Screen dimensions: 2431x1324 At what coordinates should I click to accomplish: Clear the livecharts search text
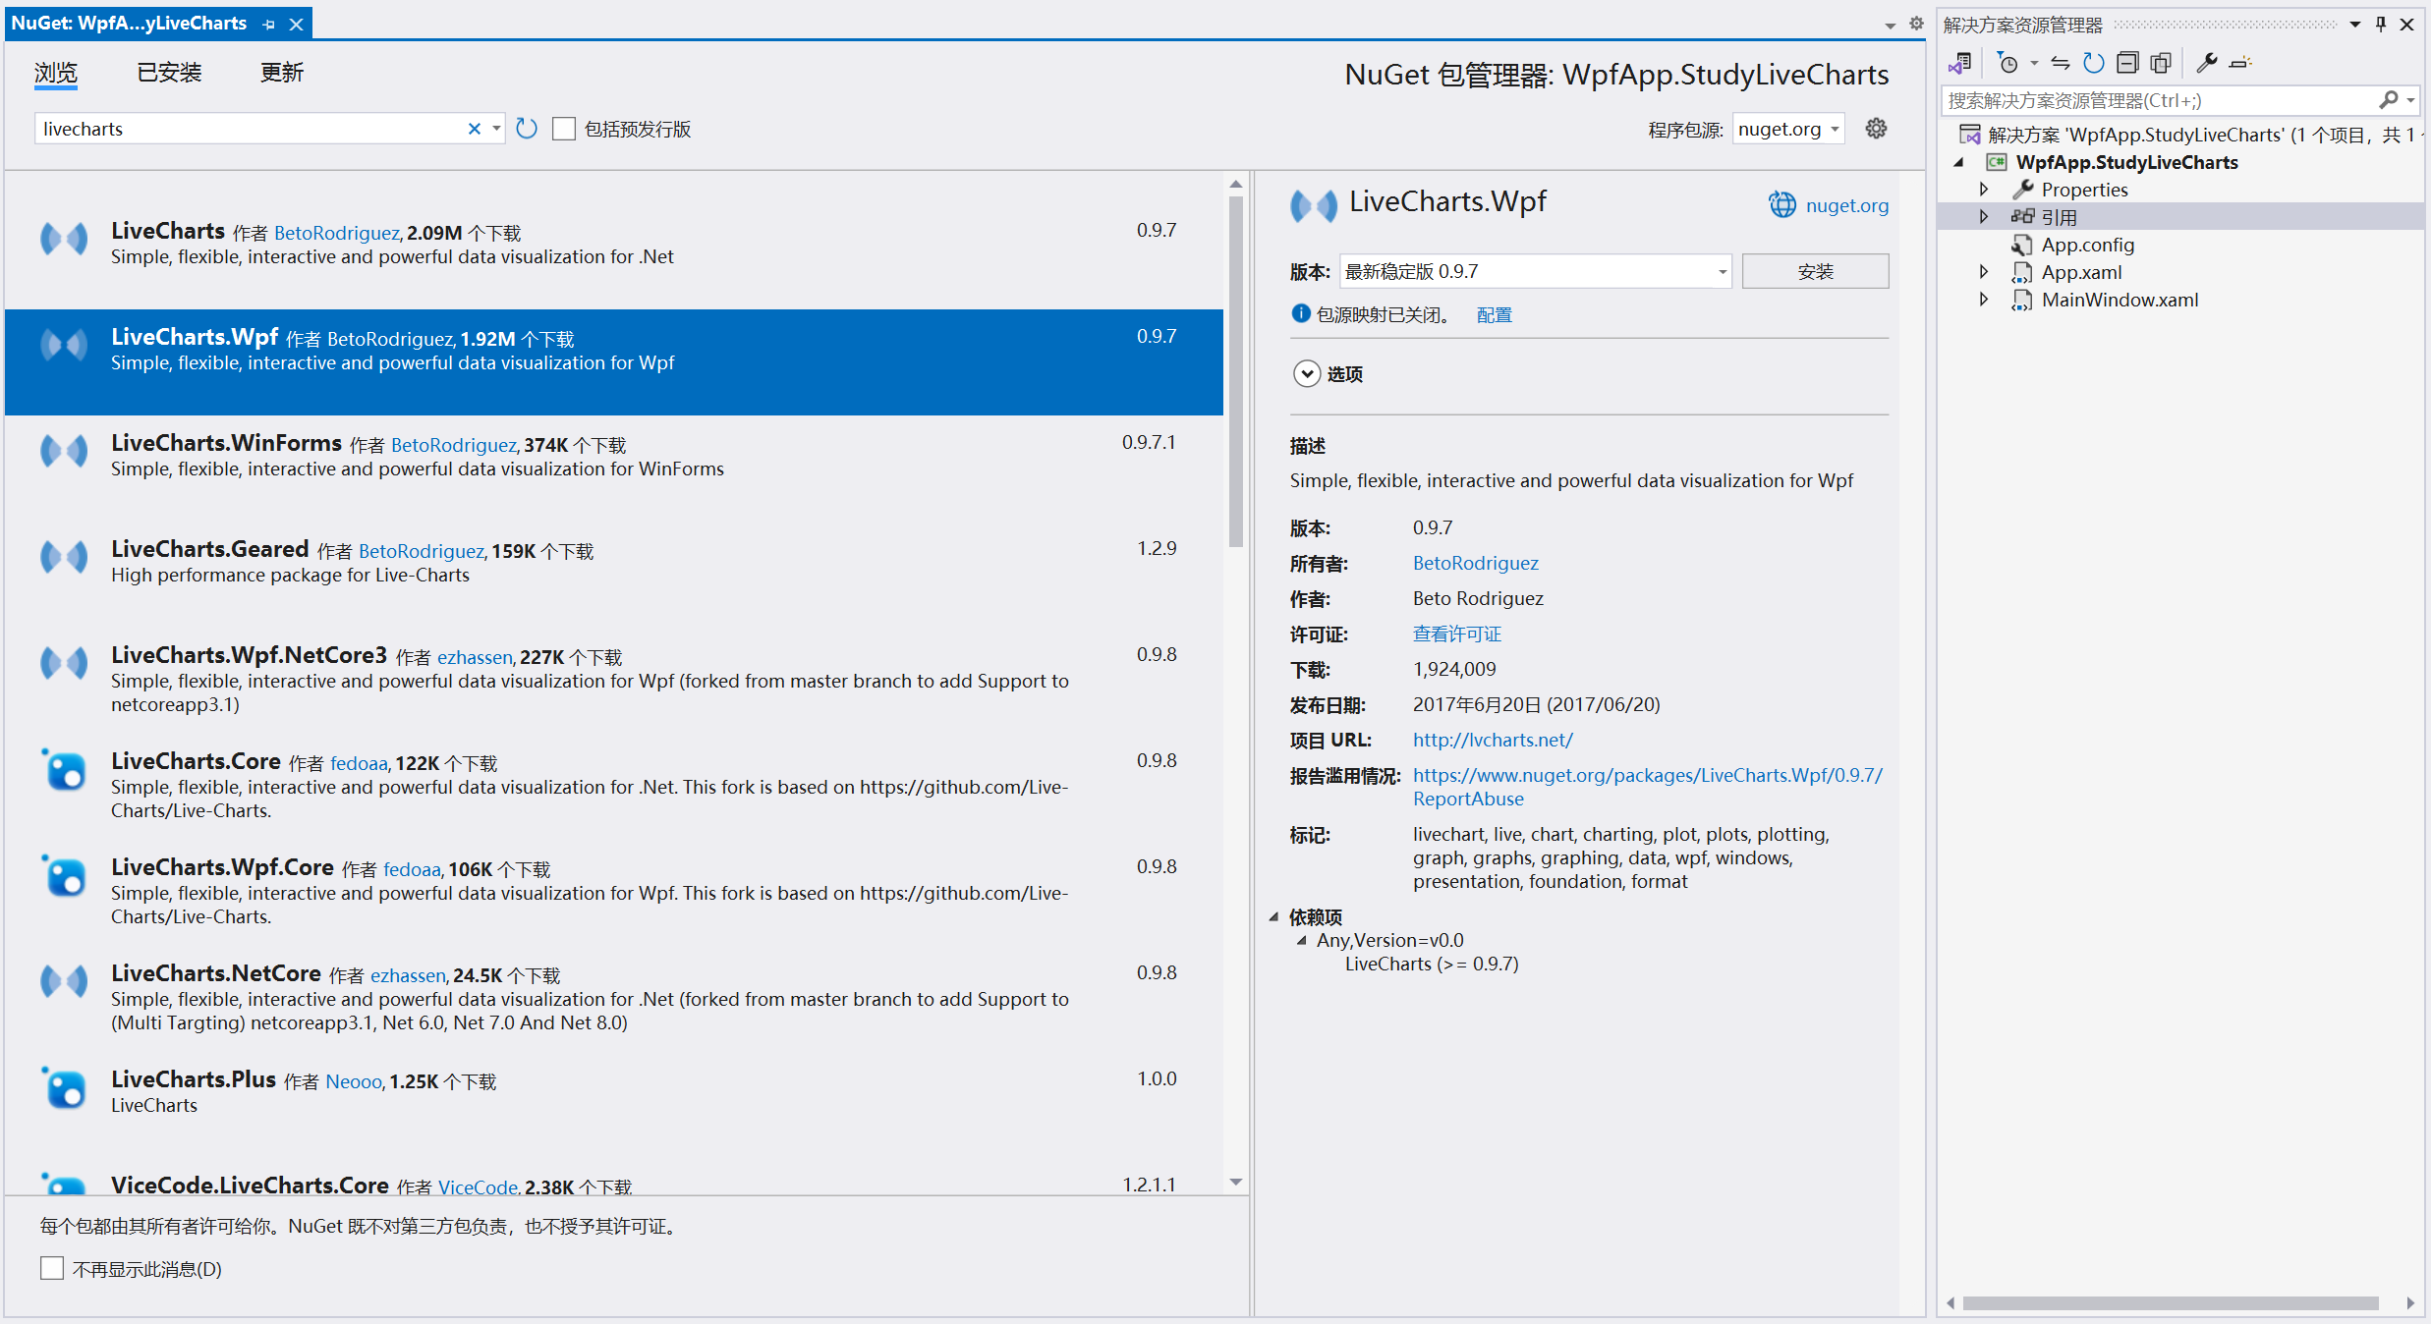(475, 129)
